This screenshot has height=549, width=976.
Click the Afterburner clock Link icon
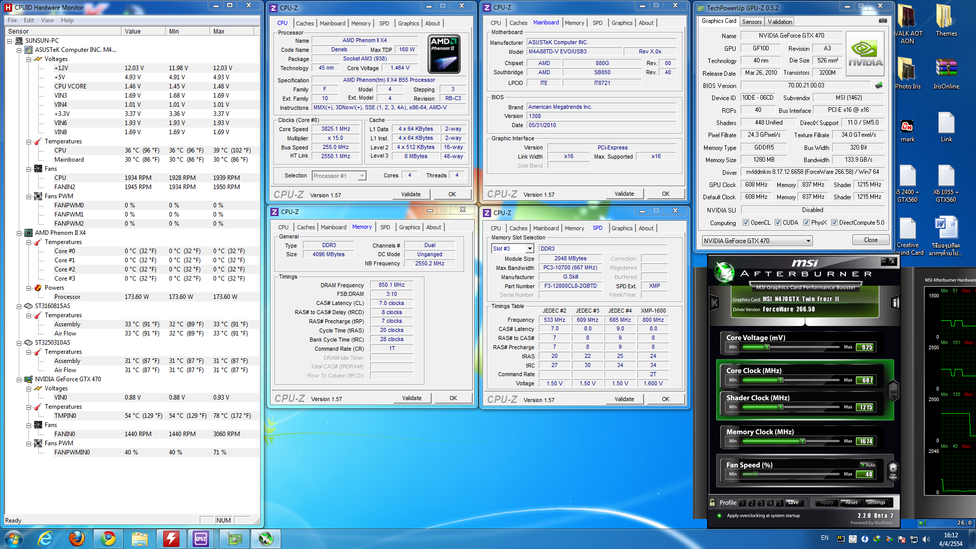893,390
